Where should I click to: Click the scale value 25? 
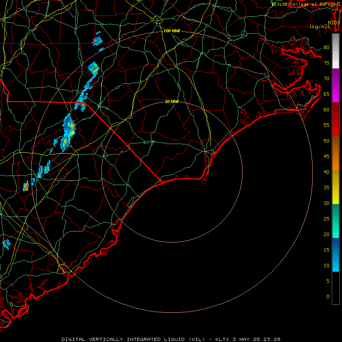326,219
